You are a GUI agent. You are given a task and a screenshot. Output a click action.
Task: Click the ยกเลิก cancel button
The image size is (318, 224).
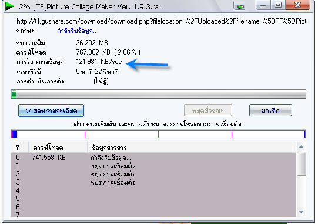(270, 111)
